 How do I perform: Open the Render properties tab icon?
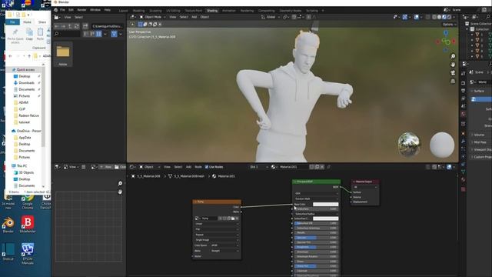464,83
